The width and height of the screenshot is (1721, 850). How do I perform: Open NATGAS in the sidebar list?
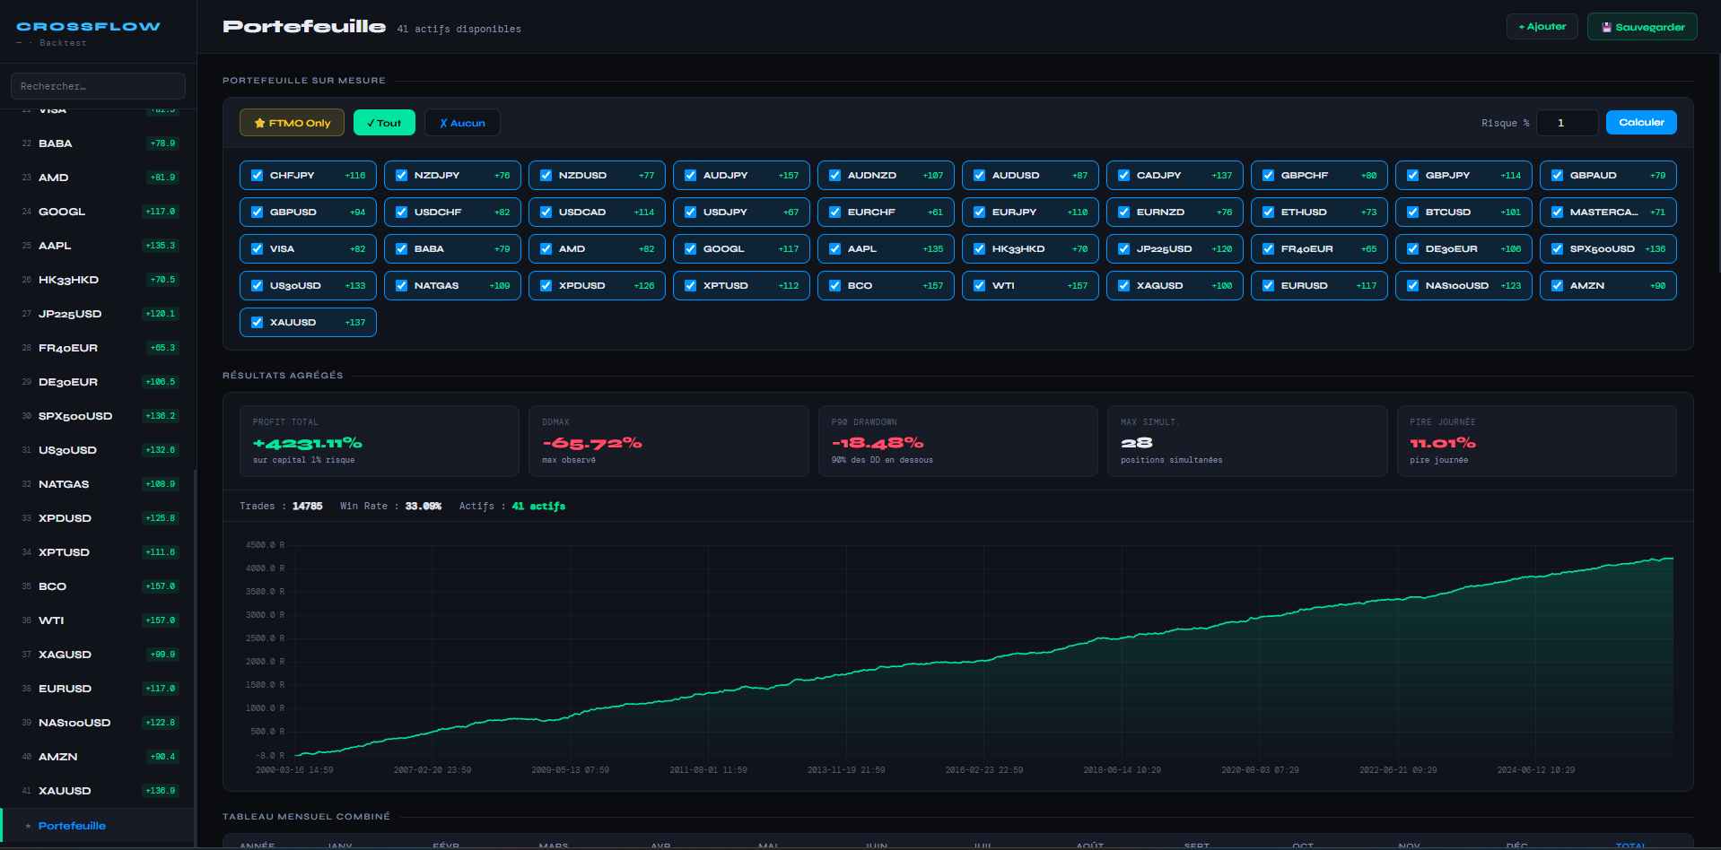(98, 484)
